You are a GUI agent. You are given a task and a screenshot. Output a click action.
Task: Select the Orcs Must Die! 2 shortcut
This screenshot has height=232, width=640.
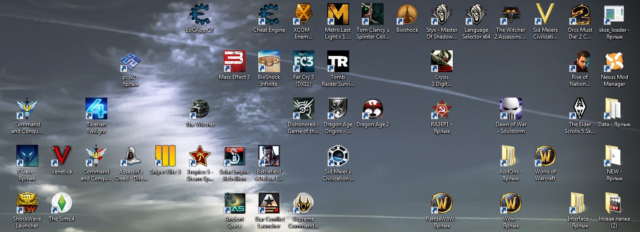click(580, 15)
